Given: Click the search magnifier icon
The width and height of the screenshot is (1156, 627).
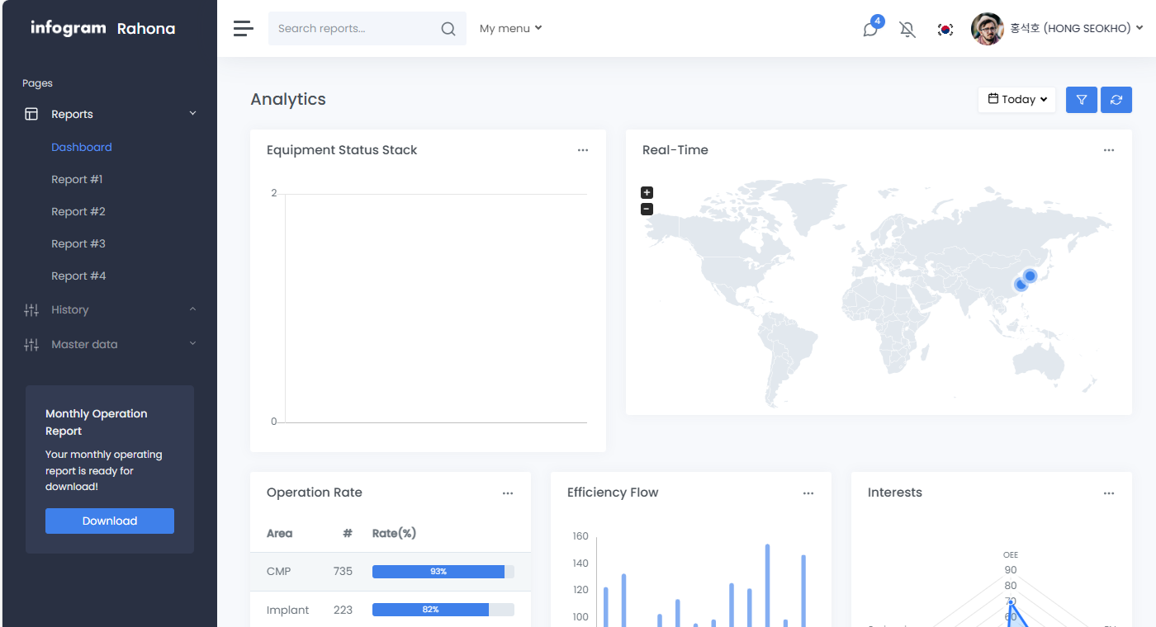Looking at the screenshot, I should pos(448,29).
